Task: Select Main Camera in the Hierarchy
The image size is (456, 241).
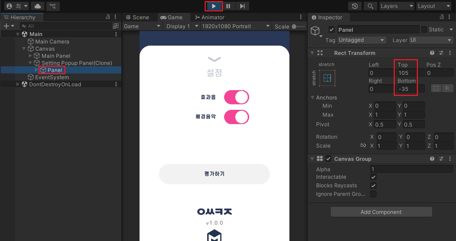Action: click(x=52, y=41)
